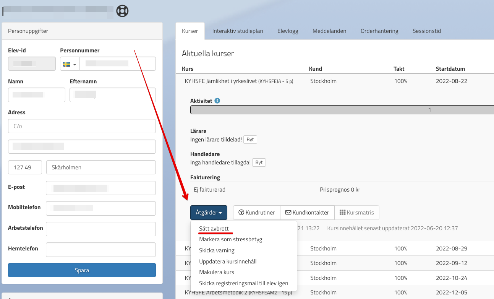Click the C/o address input field
Viewport: 494px width, 299px height.
coord(82,126)
